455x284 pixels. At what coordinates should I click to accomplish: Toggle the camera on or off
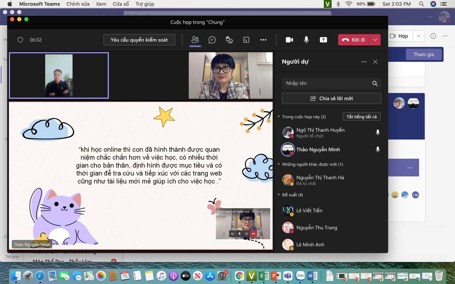coord(289,40)
